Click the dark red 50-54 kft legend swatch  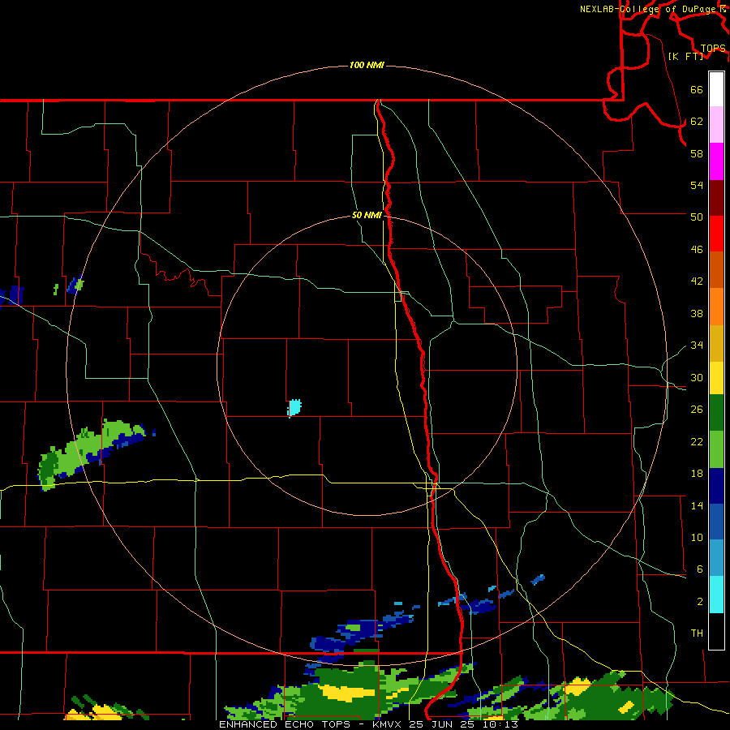716,198
